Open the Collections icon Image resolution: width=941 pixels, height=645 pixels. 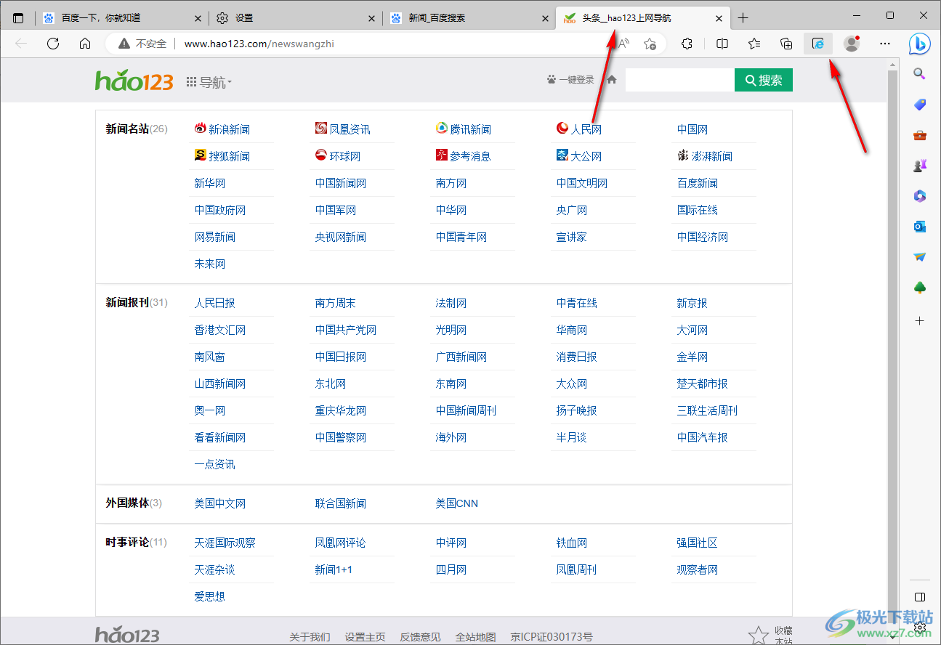tap(786, 44)
